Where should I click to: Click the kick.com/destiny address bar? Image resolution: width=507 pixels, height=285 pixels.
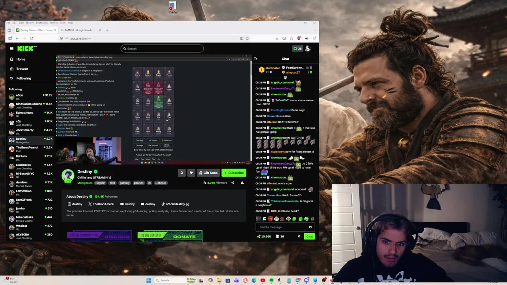pyautogui.click(x=154, y=38)
